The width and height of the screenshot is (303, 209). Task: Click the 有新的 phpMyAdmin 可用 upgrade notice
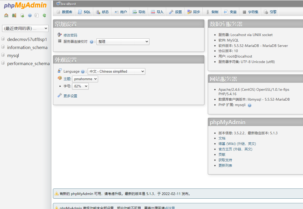[178, 193]
